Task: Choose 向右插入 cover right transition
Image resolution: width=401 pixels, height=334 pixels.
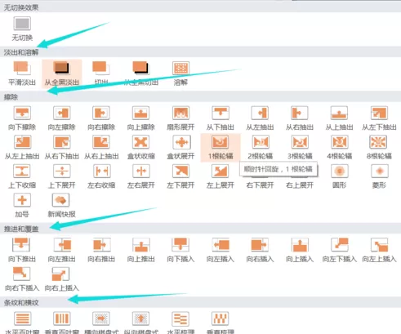Action: tap(260, 250)
